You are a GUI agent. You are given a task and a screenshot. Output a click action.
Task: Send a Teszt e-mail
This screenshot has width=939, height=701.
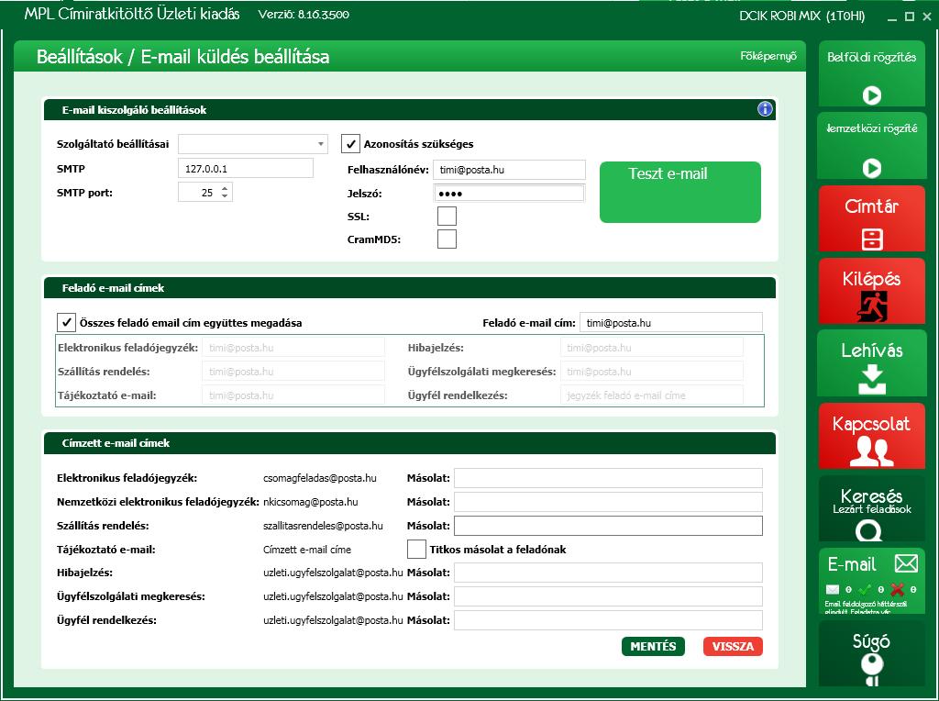pyautogui.click(x=680, y=192)
